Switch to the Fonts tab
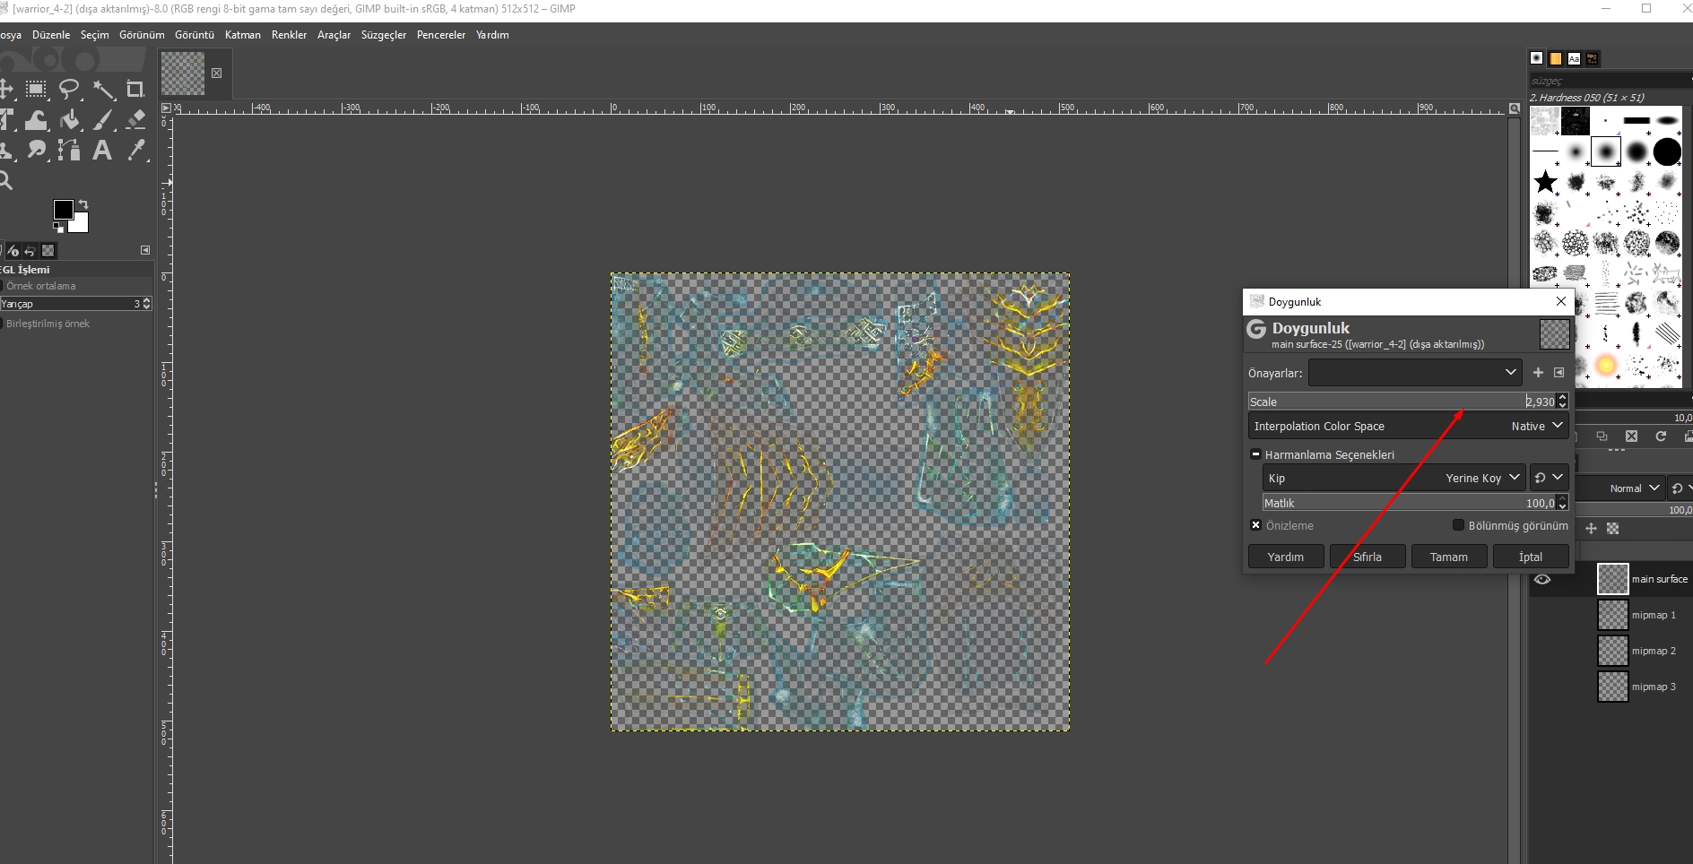Viewport: 1693px width, 864px height. pos(1574,58)
